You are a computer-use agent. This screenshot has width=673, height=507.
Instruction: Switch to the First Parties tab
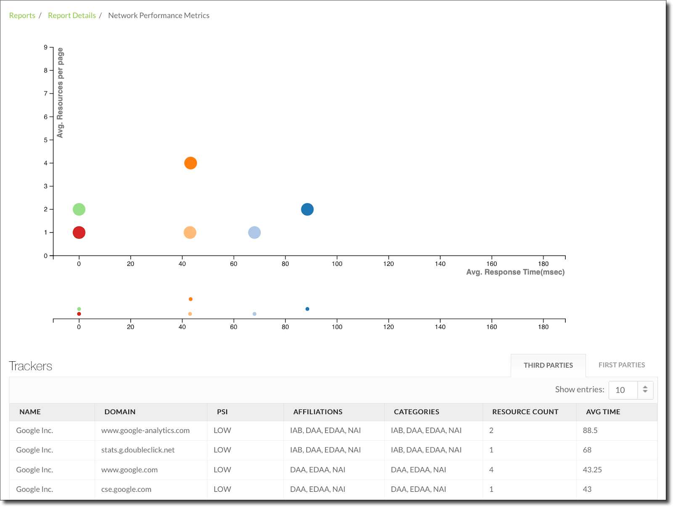tap(621, 365)
